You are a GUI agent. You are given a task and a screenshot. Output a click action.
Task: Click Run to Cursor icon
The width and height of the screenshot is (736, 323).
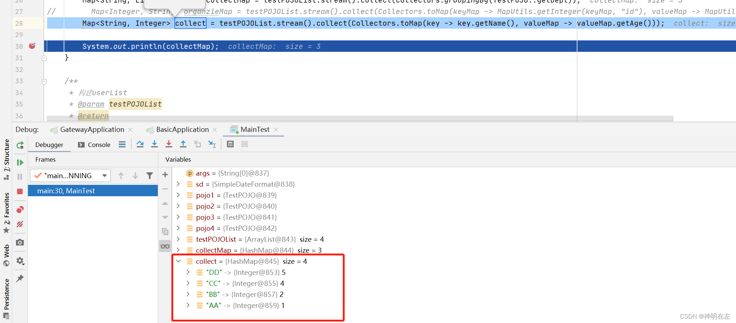[x=212, y=144]
